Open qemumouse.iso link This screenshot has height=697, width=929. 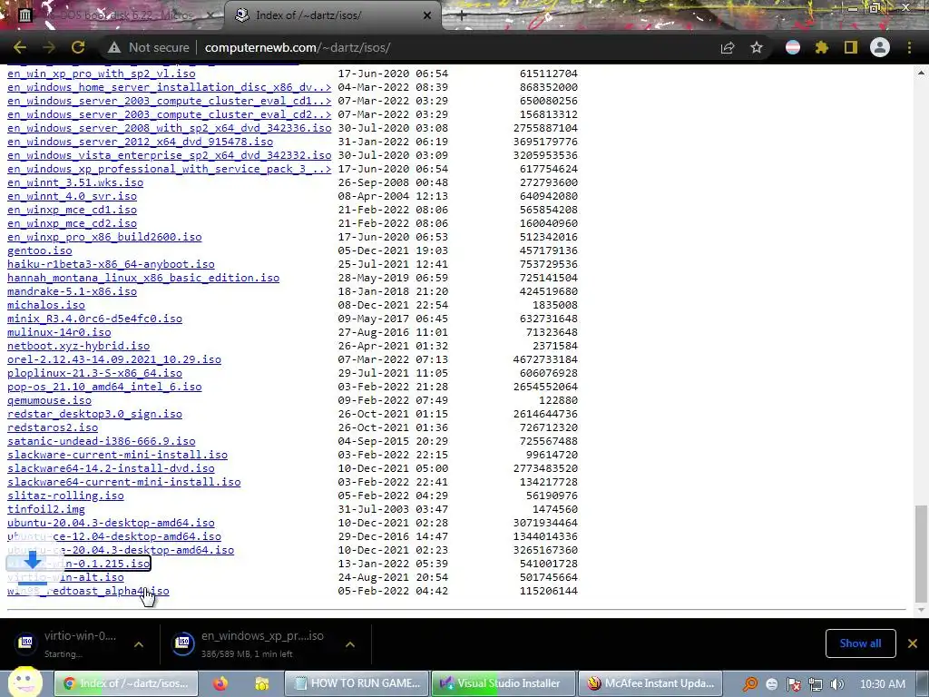click(49, 400)
